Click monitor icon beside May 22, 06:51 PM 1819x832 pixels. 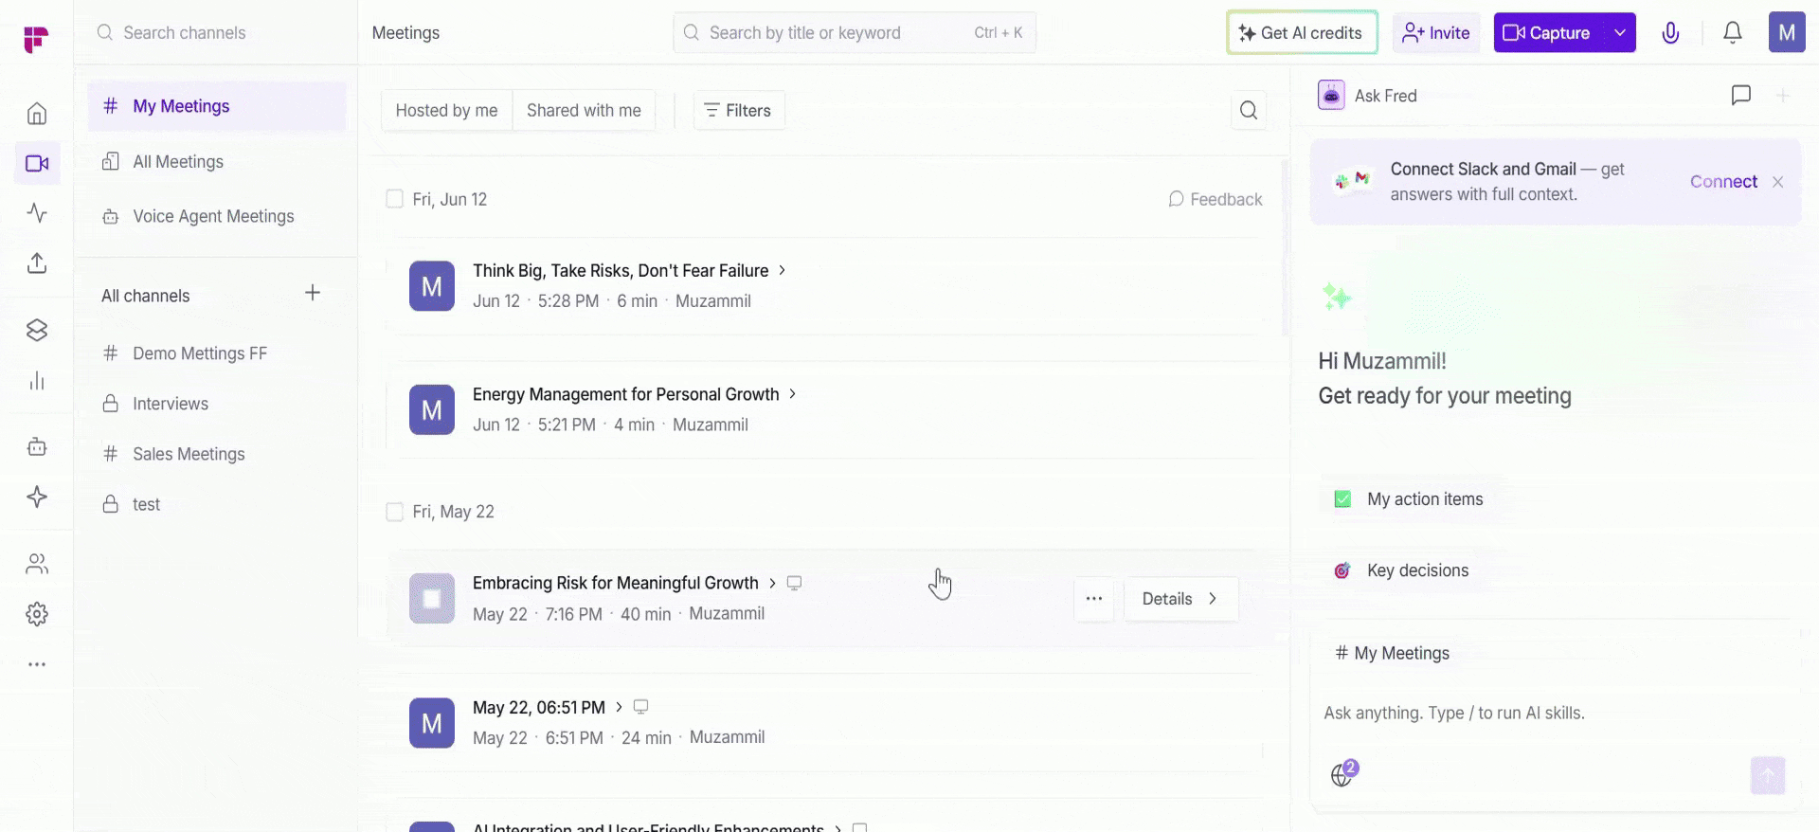(640, 707)
